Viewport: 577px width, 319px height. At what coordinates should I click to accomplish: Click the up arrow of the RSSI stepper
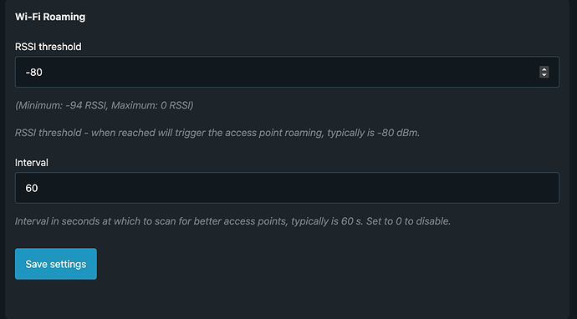point(544,69)
